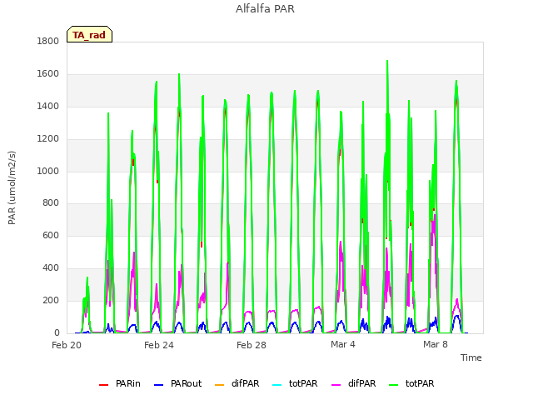
Task: Toggle the magenta difPAR legend entry
Action: [x=354, y=383]
